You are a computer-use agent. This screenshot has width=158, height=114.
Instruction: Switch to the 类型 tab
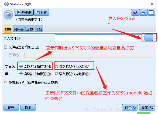(x=30, y=29)
